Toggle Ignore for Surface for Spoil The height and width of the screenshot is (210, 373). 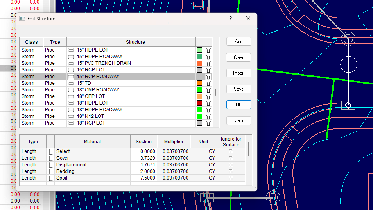(x=230, y=178)
